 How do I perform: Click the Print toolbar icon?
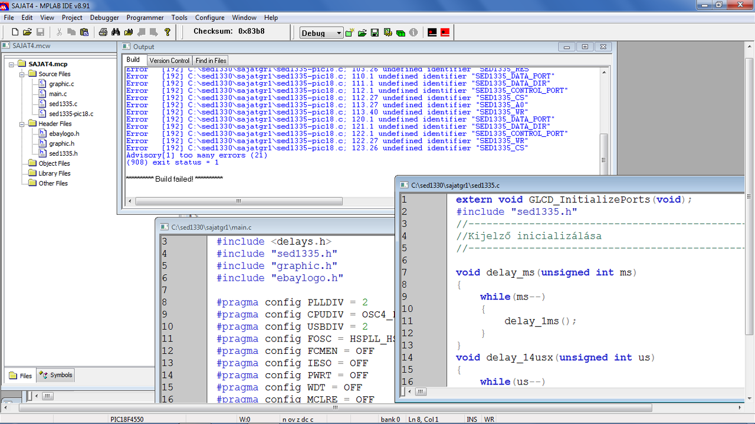tap(103, 32)
